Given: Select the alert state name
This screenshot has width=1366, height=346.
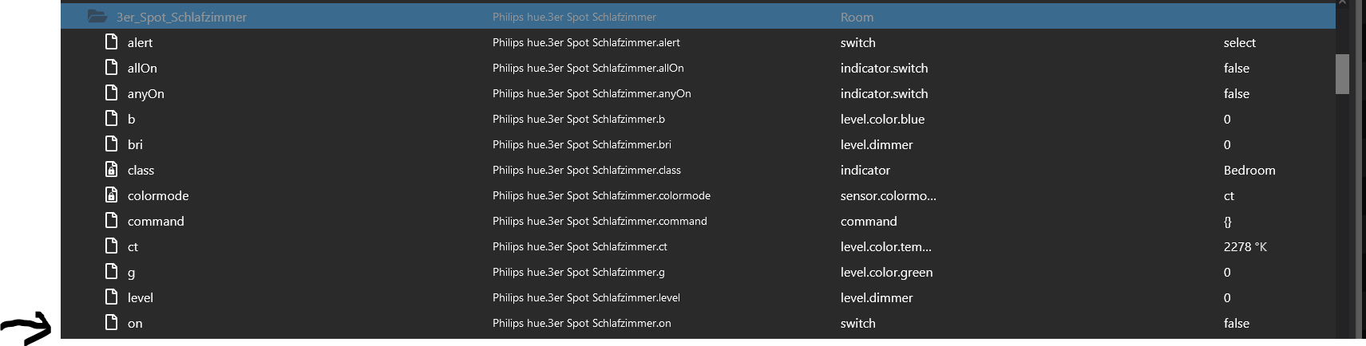Looking at the screenshot, I should [x=140, y=42].
